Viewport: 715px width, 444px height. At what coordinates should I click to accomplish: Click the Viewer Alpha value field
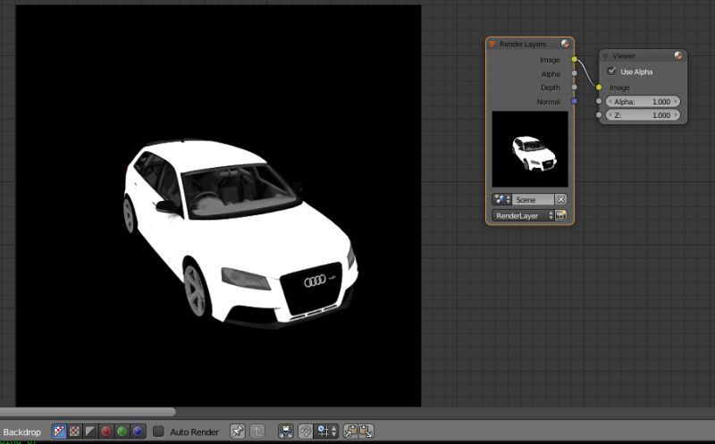(643, 102)
